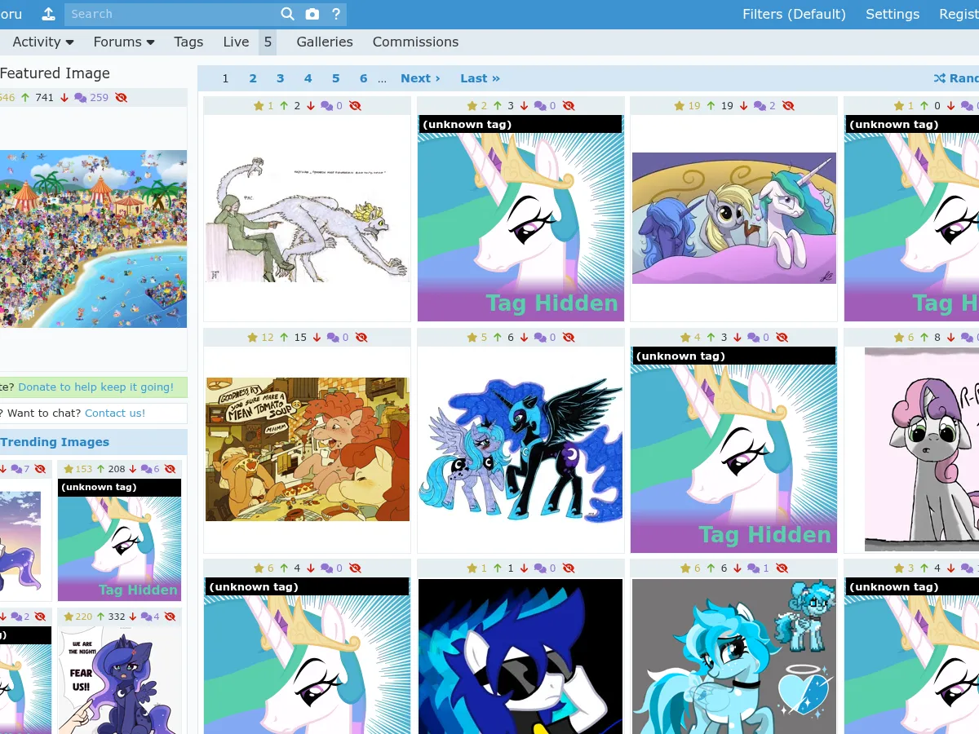979x734 pixels.
Task: Go to page 2 of results
Action: tap(253, 78)
